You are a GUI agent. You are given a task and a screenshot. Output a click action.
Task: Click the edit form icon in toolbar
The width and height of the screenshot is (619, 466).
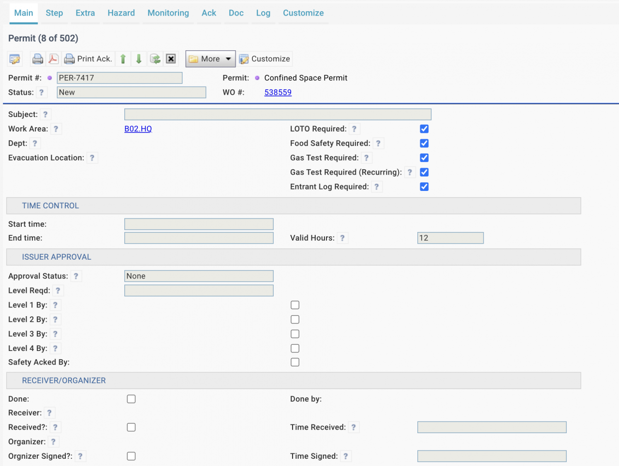tap(15, 59)
